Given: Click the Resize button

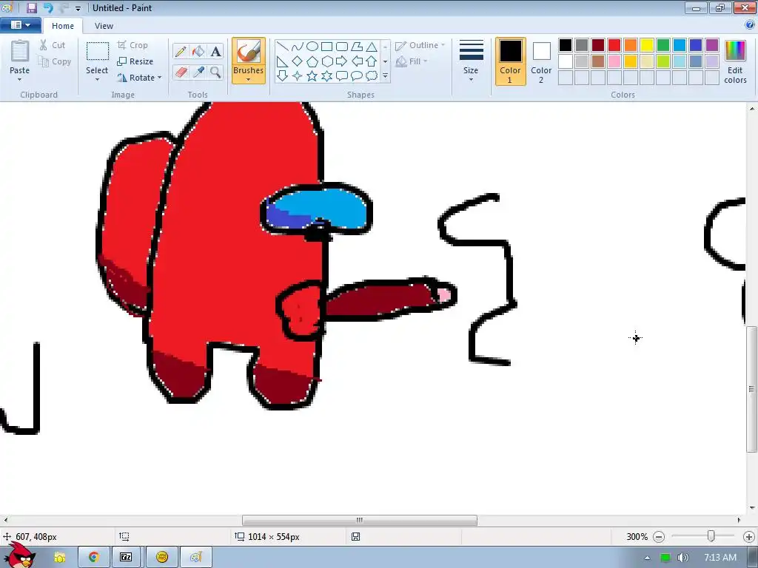Looking at the screenshot, I should click(x=135, y=61).
